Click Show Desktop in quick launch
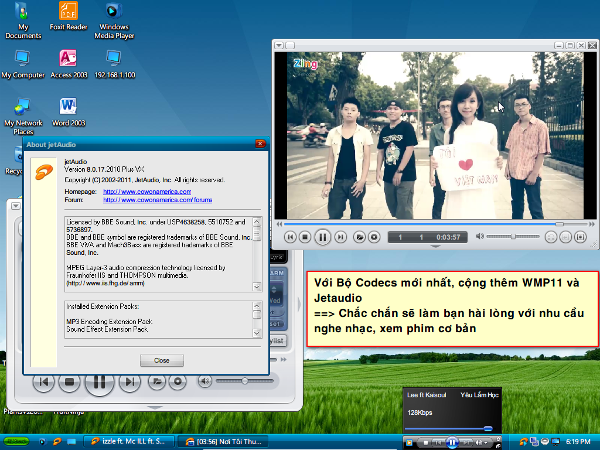The image size is (600, 450). [x=71, y=442]
